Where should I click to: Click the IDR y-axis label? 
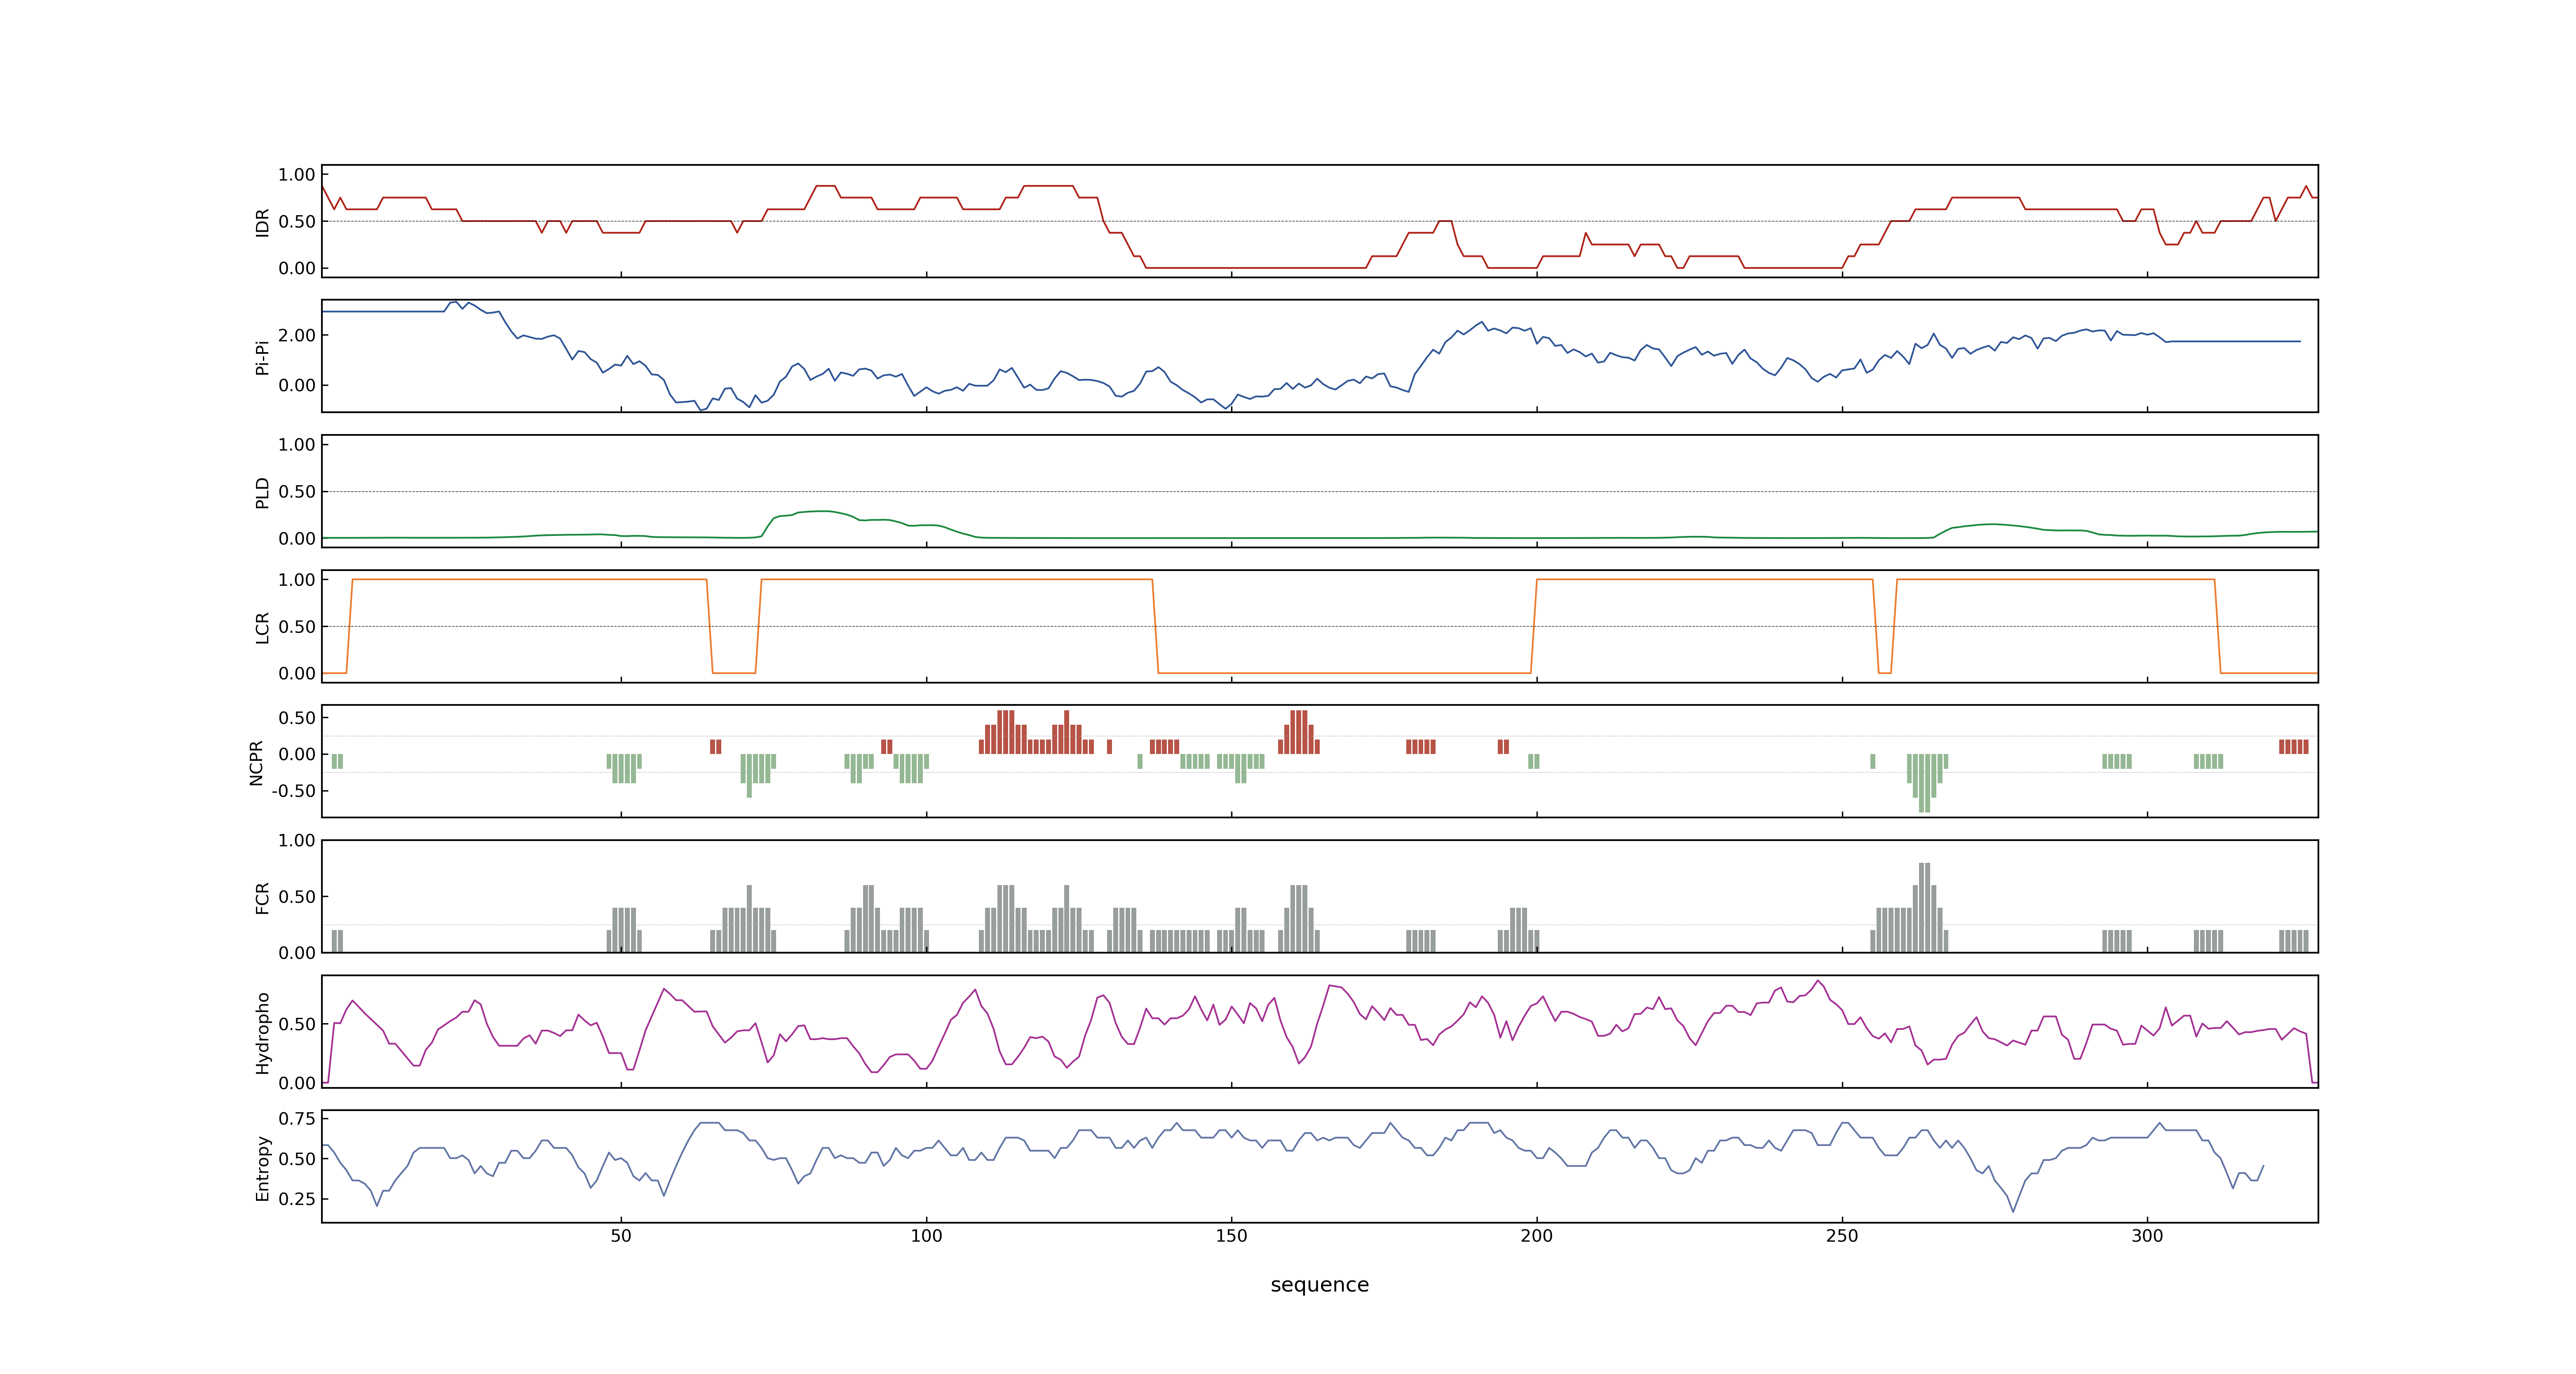[x=263, y=222]
